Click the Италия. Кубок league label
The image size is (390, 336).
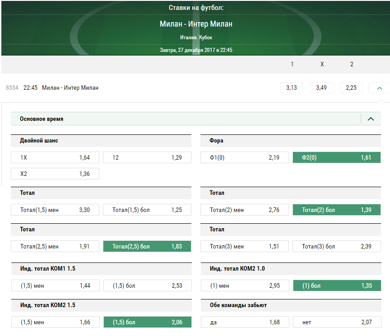click(x=196, y=37)
